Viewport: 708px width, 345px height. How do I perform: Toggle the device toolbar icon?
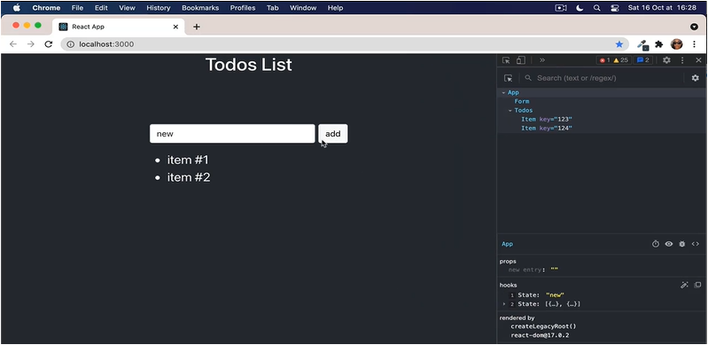[521, 60]
